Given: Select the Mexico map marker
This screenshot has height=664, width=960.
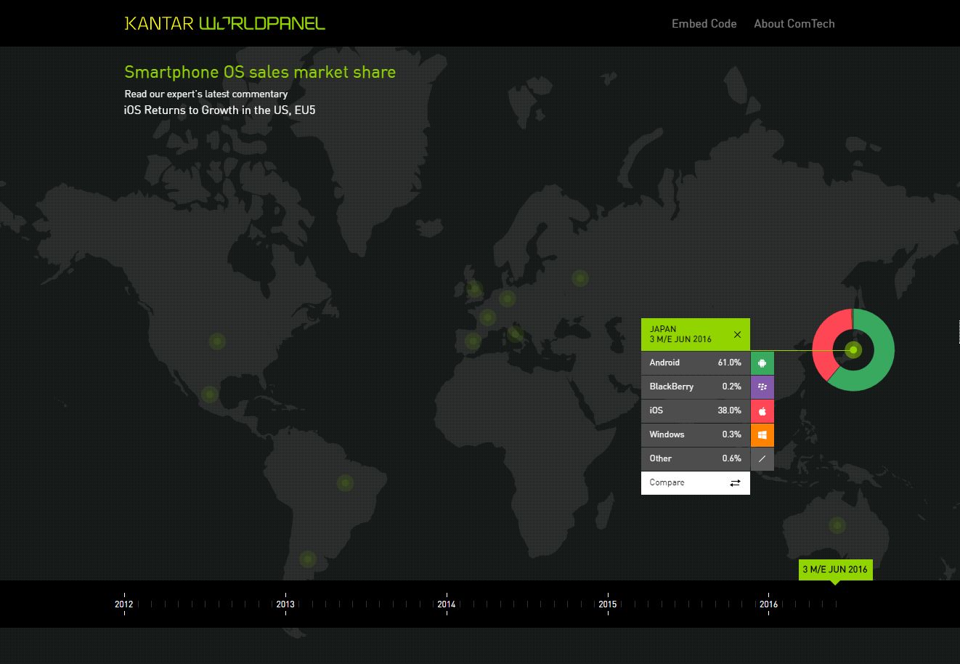Looking at the screenshot, I should tap(209, 394).
